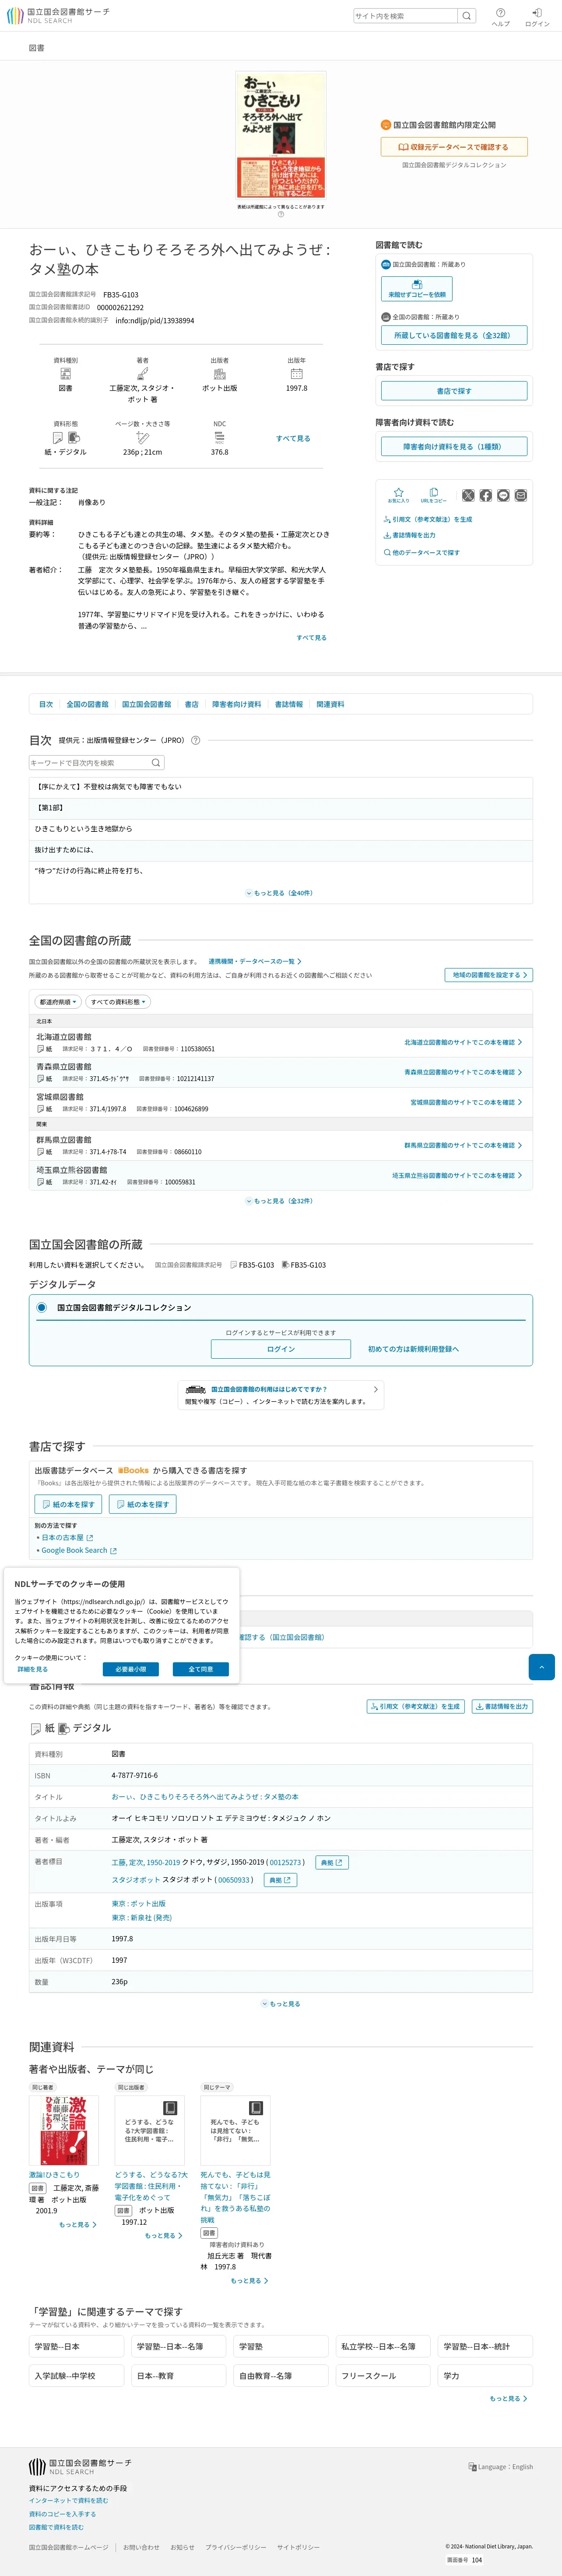562x2576 pixels.
Task: Click 北海道立図書館のサイトでこの本を確認 link
Action: click(463, 1042)
